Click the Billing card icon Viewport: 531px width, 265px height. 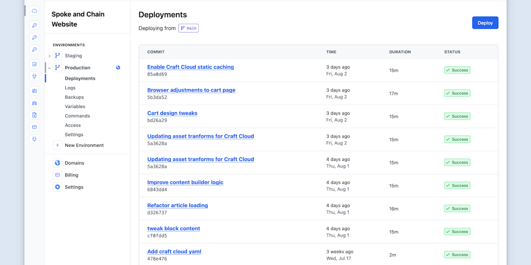coord(58,175)
